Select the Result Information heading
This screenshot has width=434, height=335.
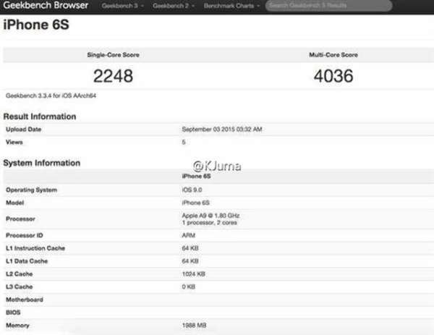(x=40, y=116)
